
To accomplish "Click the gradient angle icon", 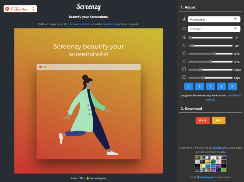I will (184, 45).
